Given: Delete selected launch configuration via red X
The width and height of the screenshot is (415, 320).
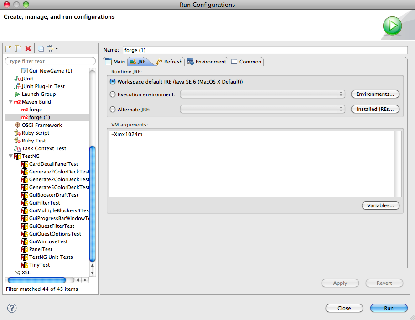Looking at the screenshot, I should 28,48.
